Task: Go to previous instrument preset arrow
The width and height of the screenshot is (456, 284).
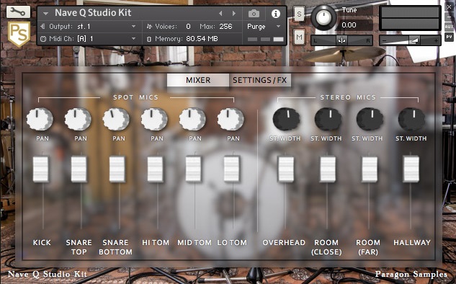Action: point(220,14)
